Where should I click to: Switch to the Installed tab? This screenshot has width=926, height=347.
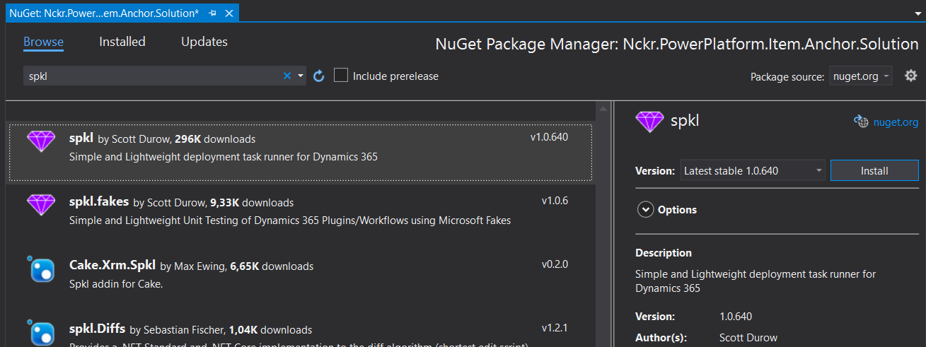[122, 42]
